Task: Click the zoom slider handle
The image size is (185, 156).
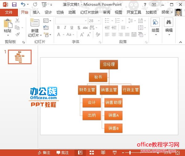Action: 130,153
